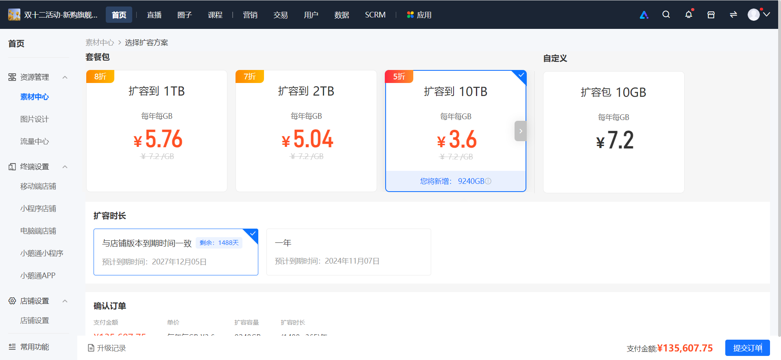Select the 扩容到 1TB package card
The image size is (781, 360).
coord(157,131)
